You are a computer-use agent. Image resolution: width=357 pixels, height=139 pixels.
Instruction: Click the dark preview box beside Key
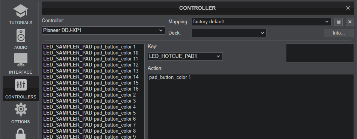click(320, 53)
